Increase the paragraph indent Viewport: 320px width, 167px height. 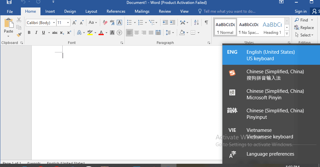(173, 22)
